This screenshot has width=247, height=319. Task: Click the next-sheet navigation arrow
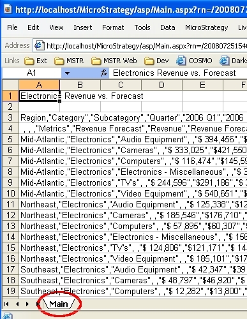click(27, 304)
